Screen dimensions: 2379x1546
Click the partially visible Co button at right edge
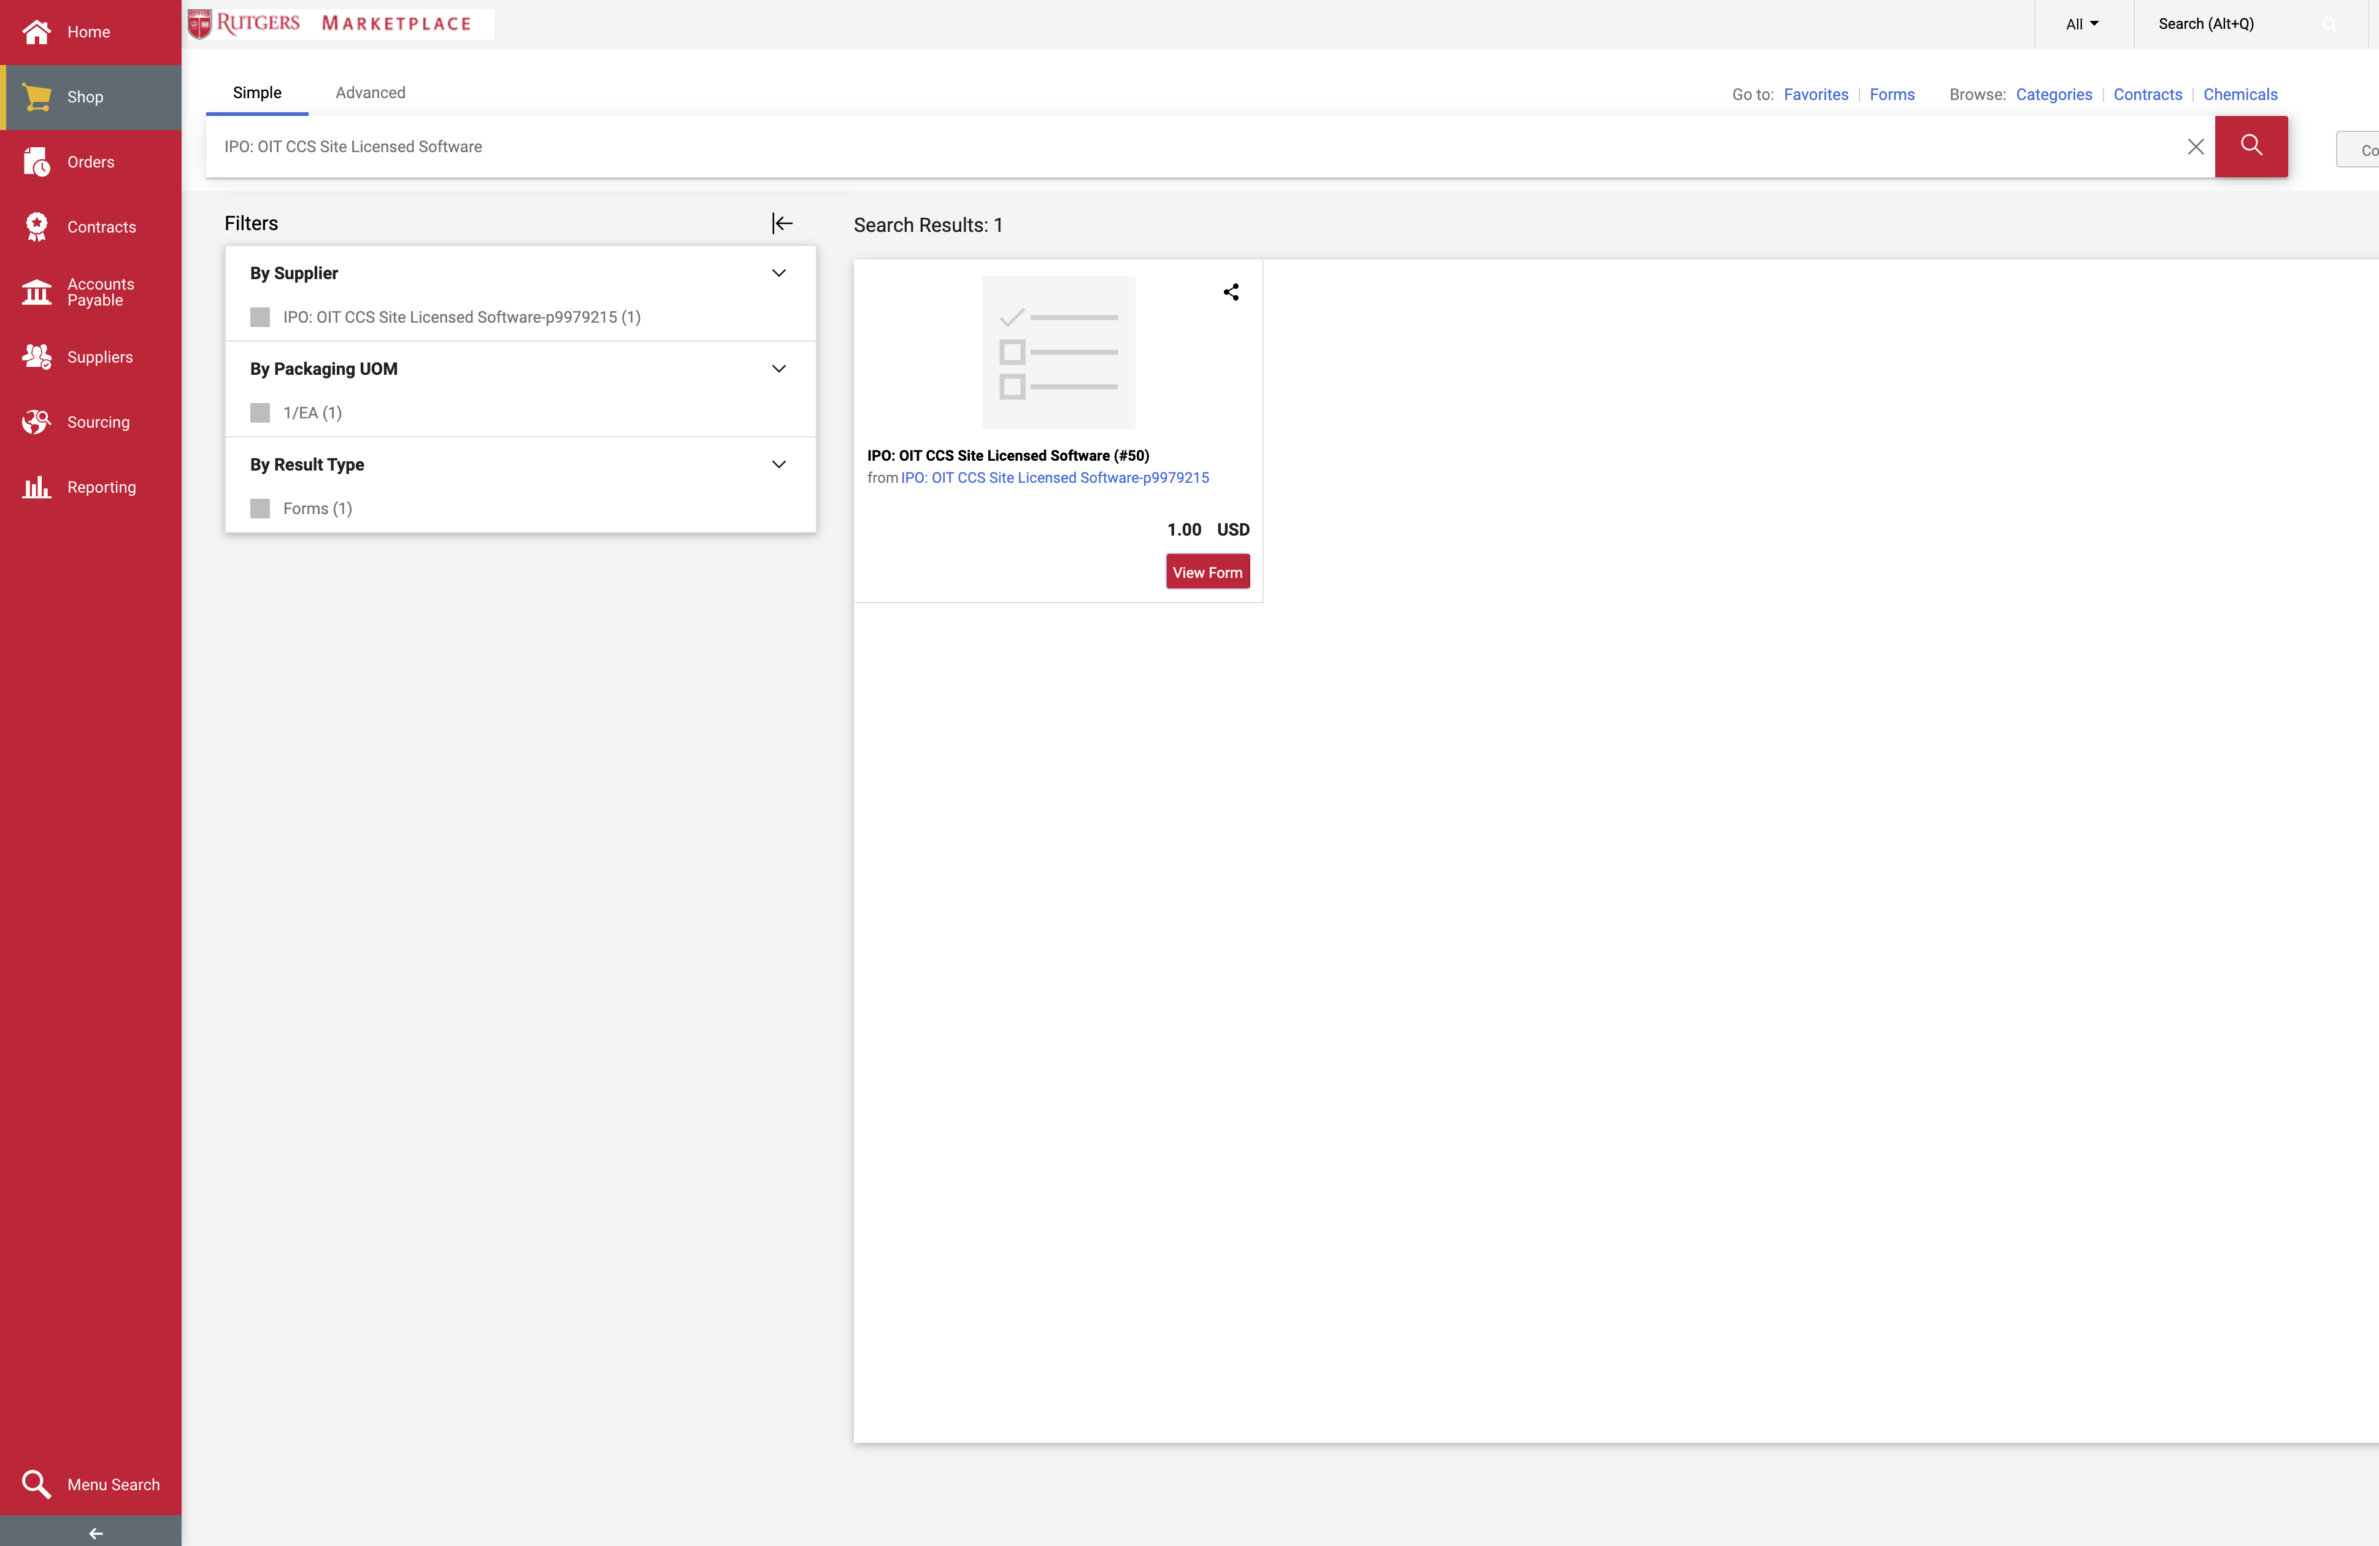click(x=2358, y=150)
